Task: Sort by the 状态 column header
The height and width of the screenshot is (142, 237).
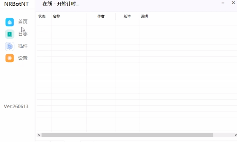Action: (x=42, y=16)
